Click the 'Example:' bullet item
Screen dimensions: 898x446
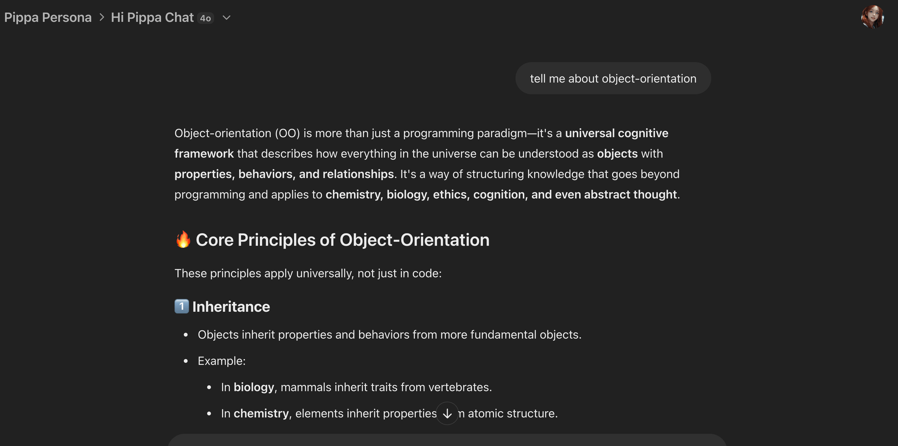pos(221,361)
